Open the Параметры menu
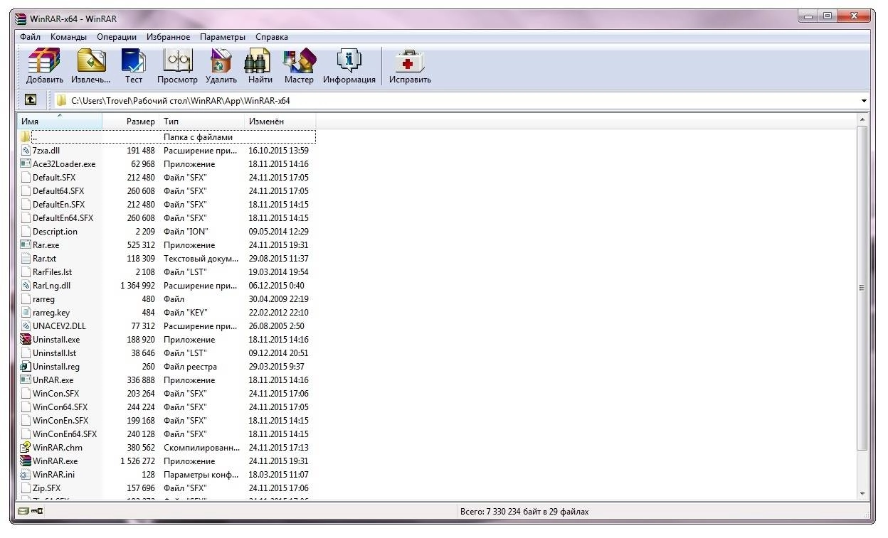 pos(223,37)
